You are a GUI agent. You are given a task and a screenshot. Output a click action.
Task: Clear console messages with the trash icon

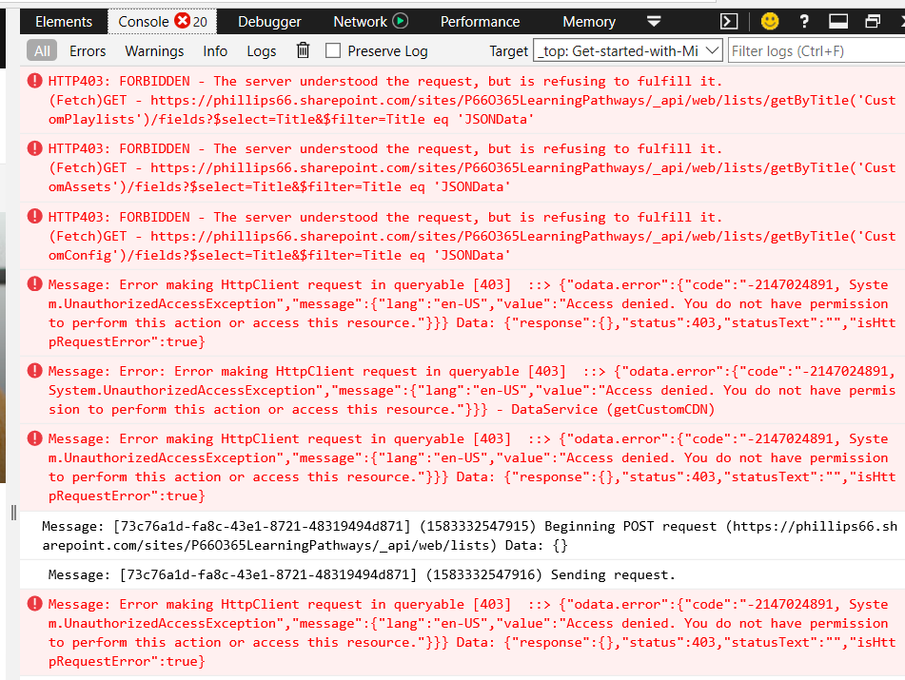[x=301, y=50]
